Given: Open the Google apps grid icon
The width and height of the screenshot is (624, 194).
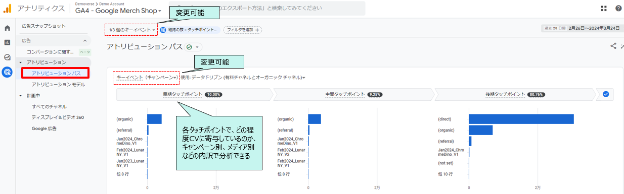Looking at the screenshot, I should pyautogui.click(x=604, y=8).
